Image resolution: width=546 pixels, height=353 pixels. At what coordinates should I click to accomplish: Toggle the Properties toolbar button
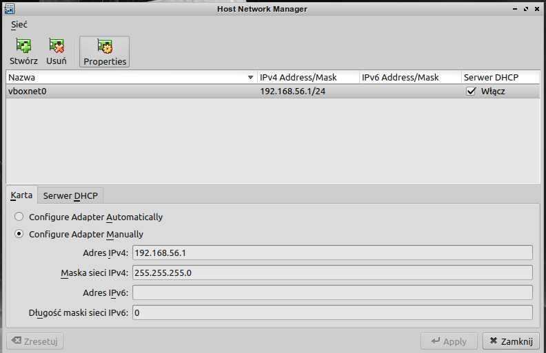(105, 52)
